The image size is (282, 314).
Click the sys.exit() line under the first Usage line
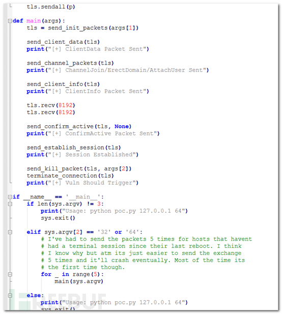pos(58,218)
